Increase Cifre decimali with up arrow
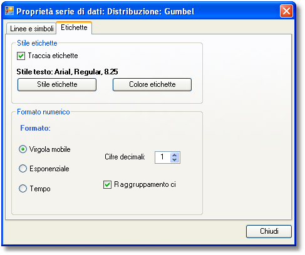Screen dimensions: 305x255 175,155
